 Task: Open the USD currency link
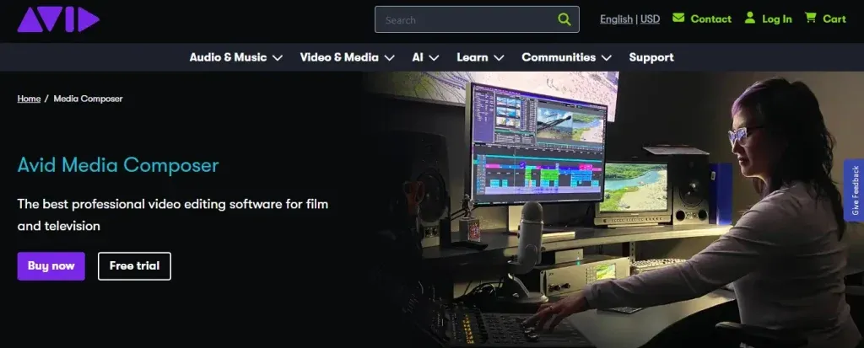[x=650, y=19]
